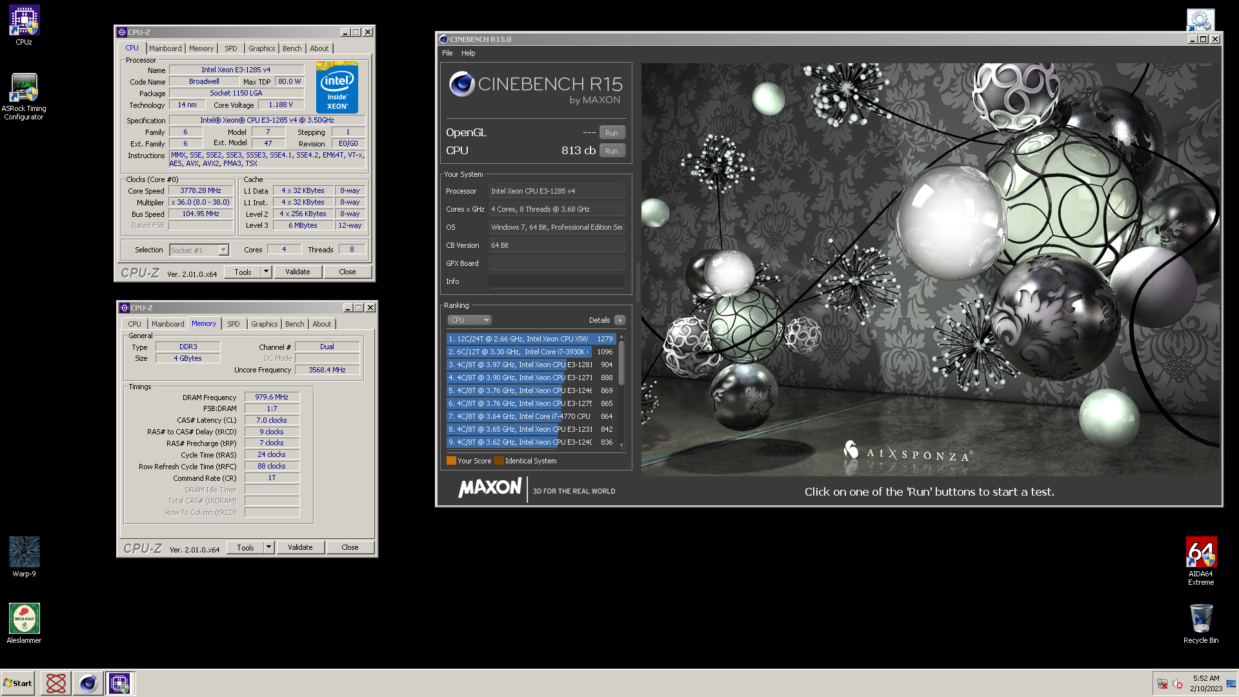Open the Aleslammer desktop icon
Screen dimensions: 1239x697
(24, 623)
